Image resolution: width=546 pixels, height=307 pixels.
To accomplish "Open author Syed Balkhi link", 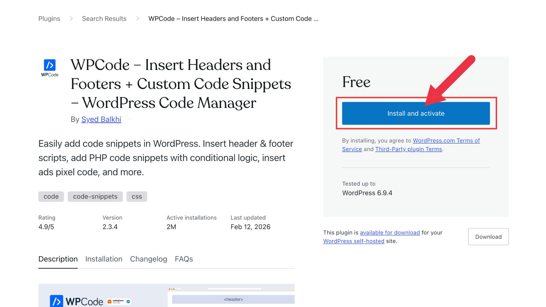I will click(101, 119).
